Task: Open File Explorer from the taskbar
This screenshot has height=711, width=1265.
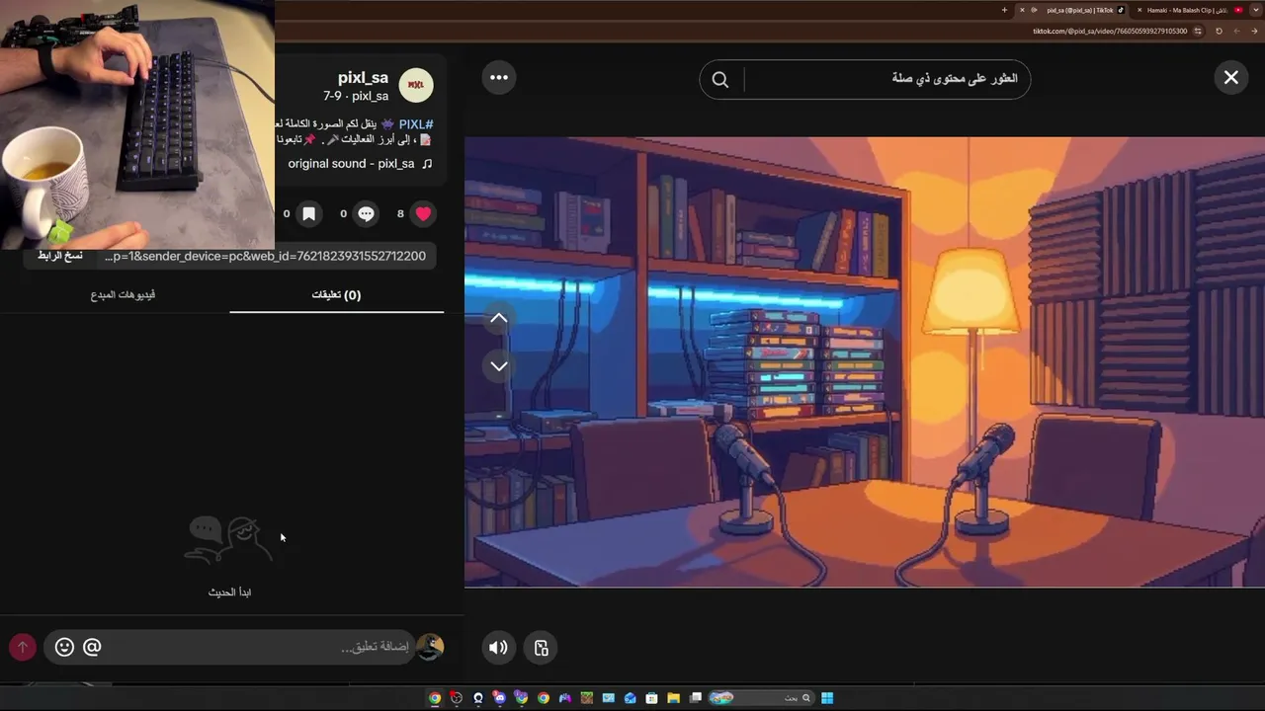Action: [x=673, y=698]
